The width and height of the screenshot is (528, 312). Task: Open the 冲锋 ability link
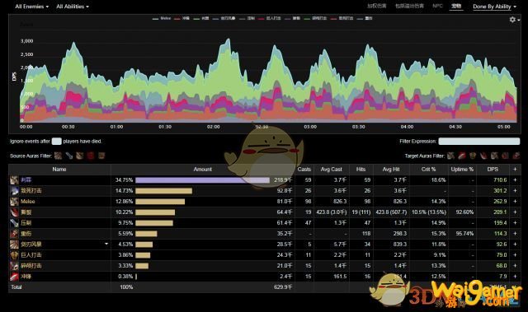tap(26, 277)
